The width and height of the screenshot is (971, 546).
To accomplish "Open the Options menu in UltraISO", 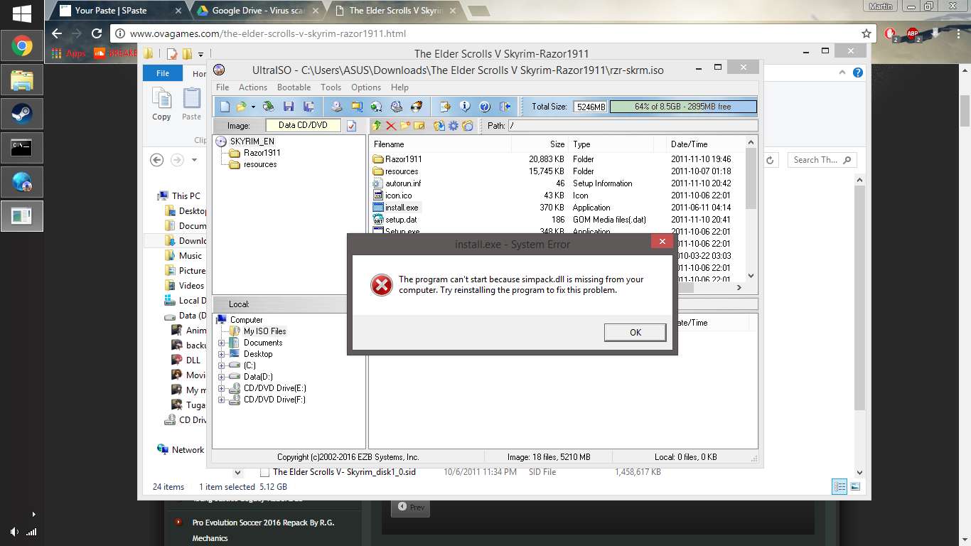I will click(366, 87).
